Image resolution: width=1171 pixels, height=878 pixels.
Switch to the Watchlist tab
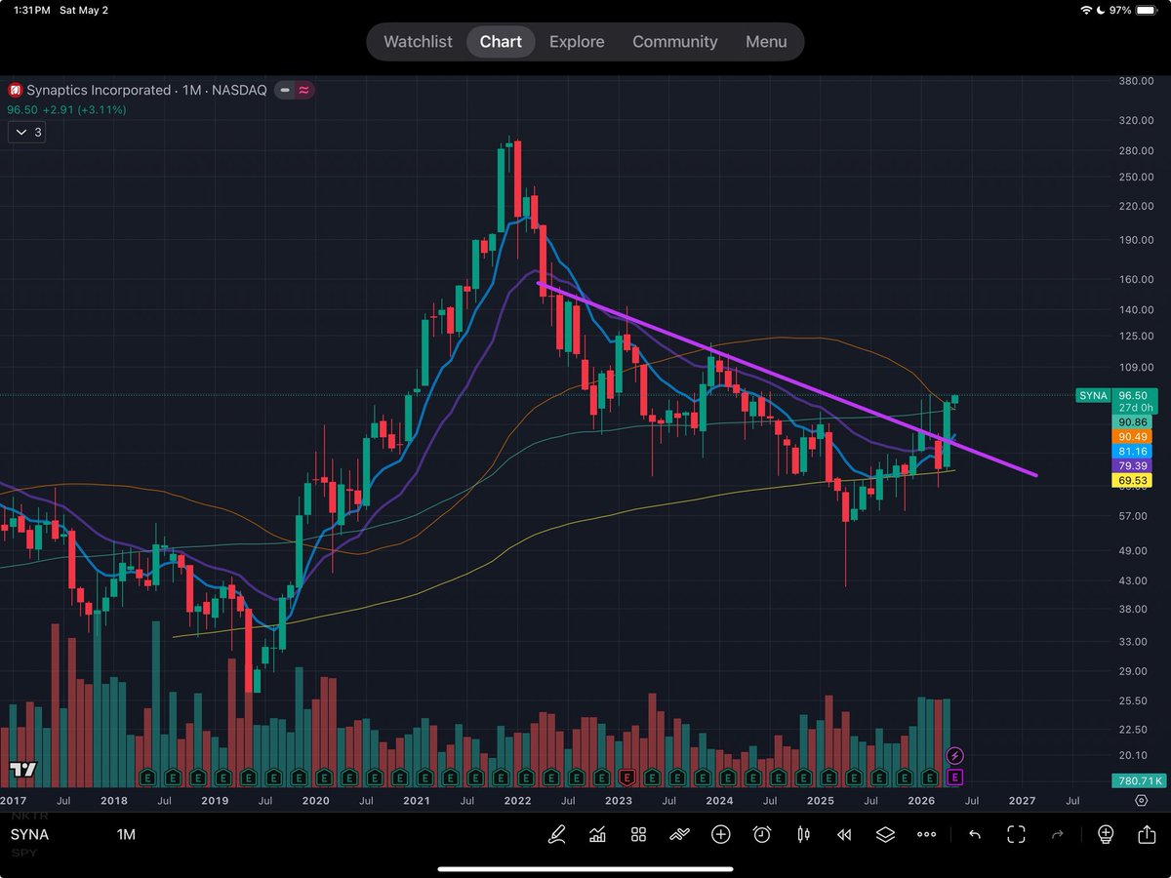418,42
